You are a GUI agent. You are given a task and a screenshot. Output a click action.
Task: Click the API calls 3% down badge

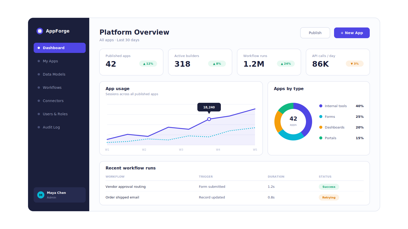(355, 64)
